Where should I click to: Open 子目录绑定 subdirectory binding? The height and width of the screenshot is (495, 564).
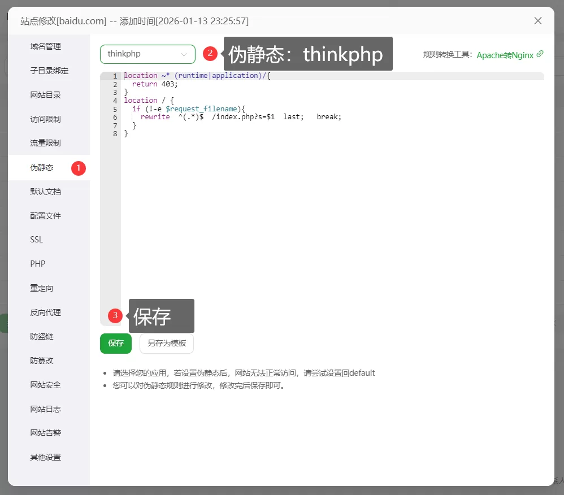point(45,71)
